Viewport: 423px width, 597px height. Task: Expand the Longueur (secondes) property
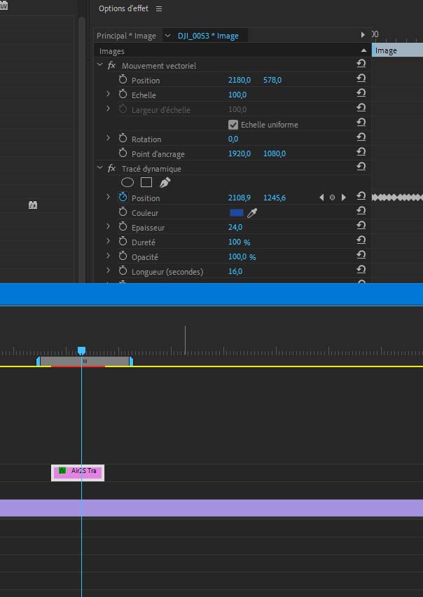tap(108, 271)
